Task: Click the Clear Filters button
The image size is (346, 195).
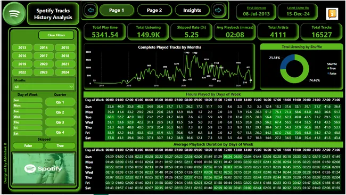Action: 56,35
